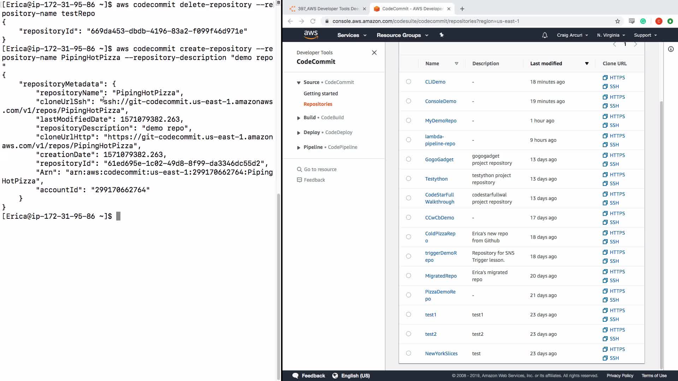
Task: Click the pin shortcut icon in navbar
Action: click(441, 35)
